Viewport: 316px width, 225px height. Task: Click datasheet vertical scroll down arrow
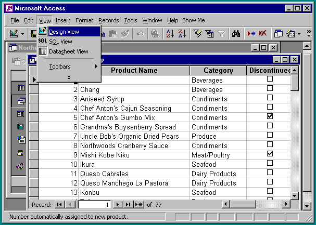[295, 196]
